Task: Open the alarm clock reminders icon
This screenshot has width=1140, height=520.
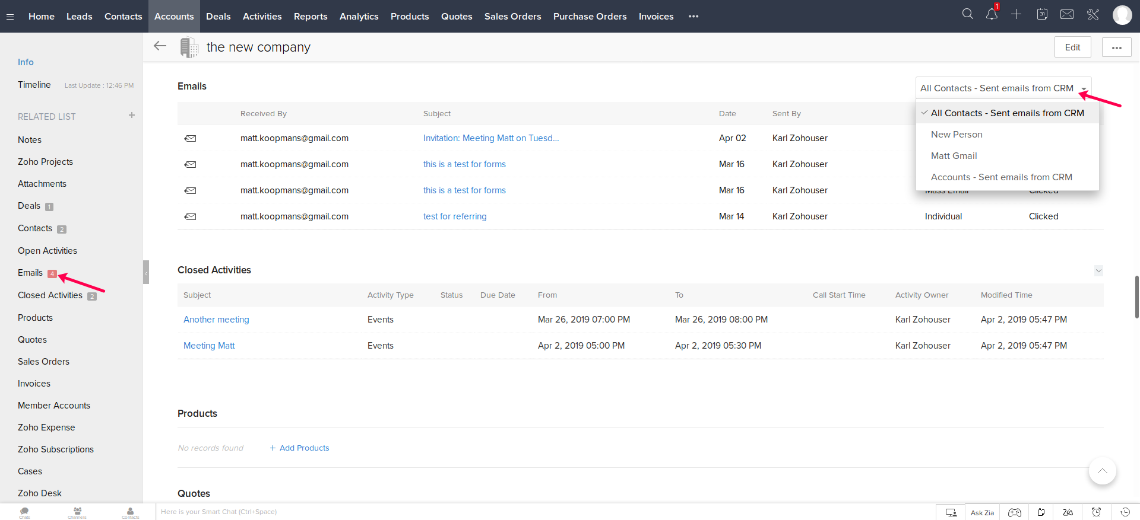Action: click(1097, 512)
